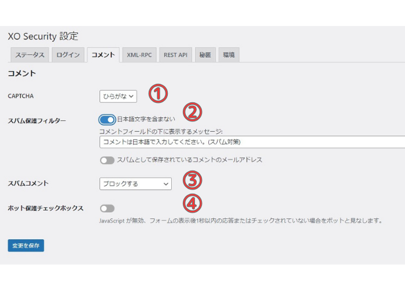
Task: Enable スパムとして保存されているコメントのメールアドレス switch
Action: tap(107, 160)
